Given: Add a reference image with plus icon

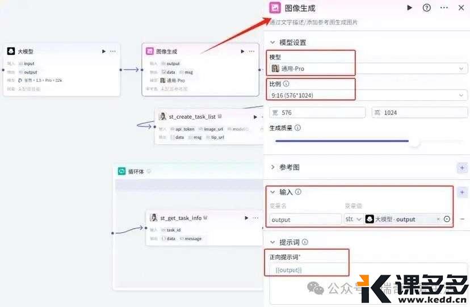Looking at the screenshot, I should point(462,168).
